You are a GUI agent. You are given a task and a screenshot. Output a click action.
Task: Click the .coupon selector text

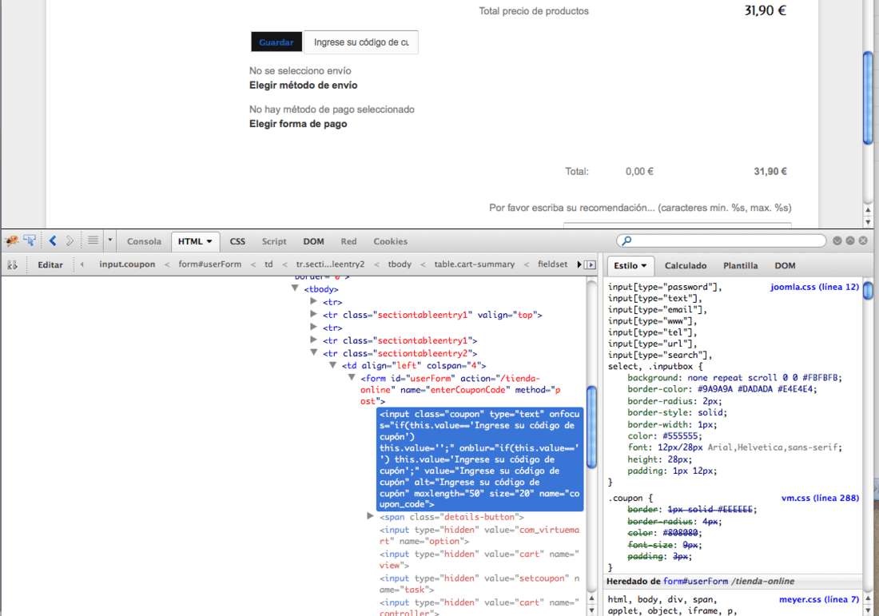click(627, 498)
